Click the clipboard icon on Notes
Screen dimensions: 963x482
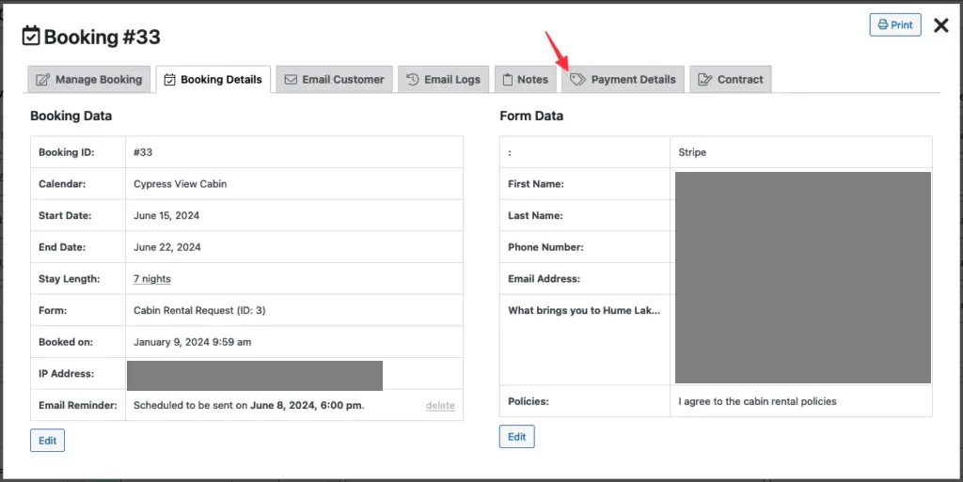coord(507,80)
